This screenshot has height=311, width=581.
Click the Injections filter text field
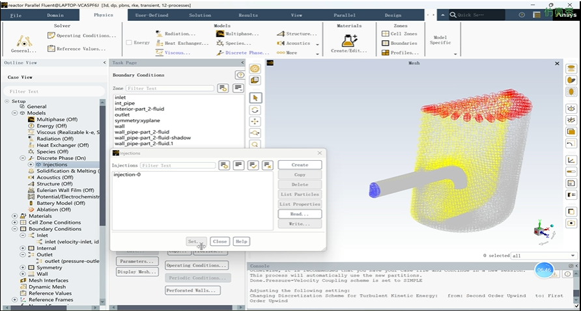pyautogui.click(x=178, y=165)
